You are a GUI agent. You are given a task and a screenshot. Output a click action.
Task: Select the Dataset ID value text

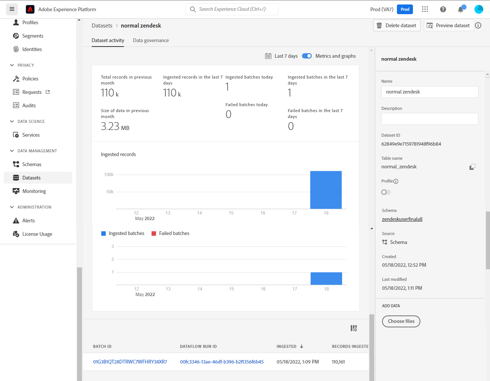click(411, 144)
